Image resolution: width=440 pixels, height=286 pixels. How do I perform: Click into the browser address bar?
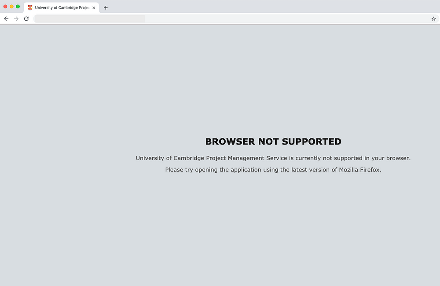click(236, 19)
